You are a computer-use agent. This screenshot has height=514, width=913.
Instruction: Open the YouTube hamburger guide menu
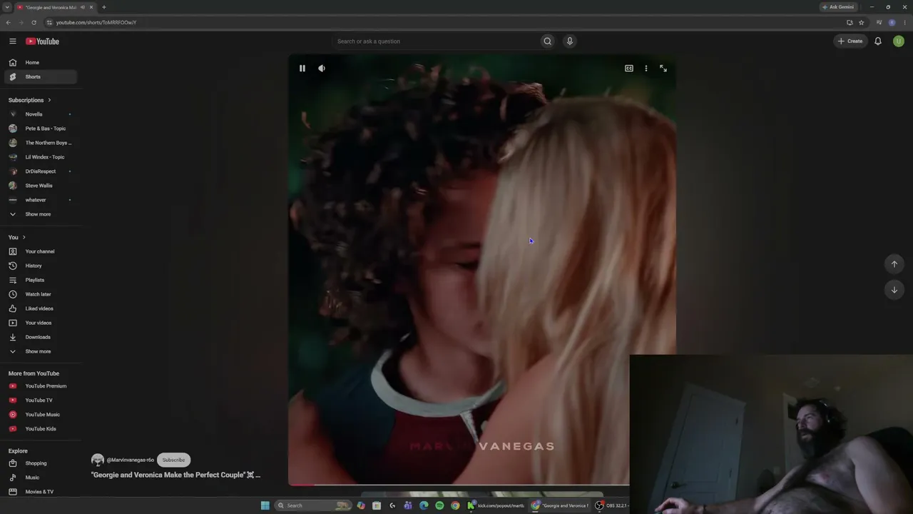click(12, 41)
